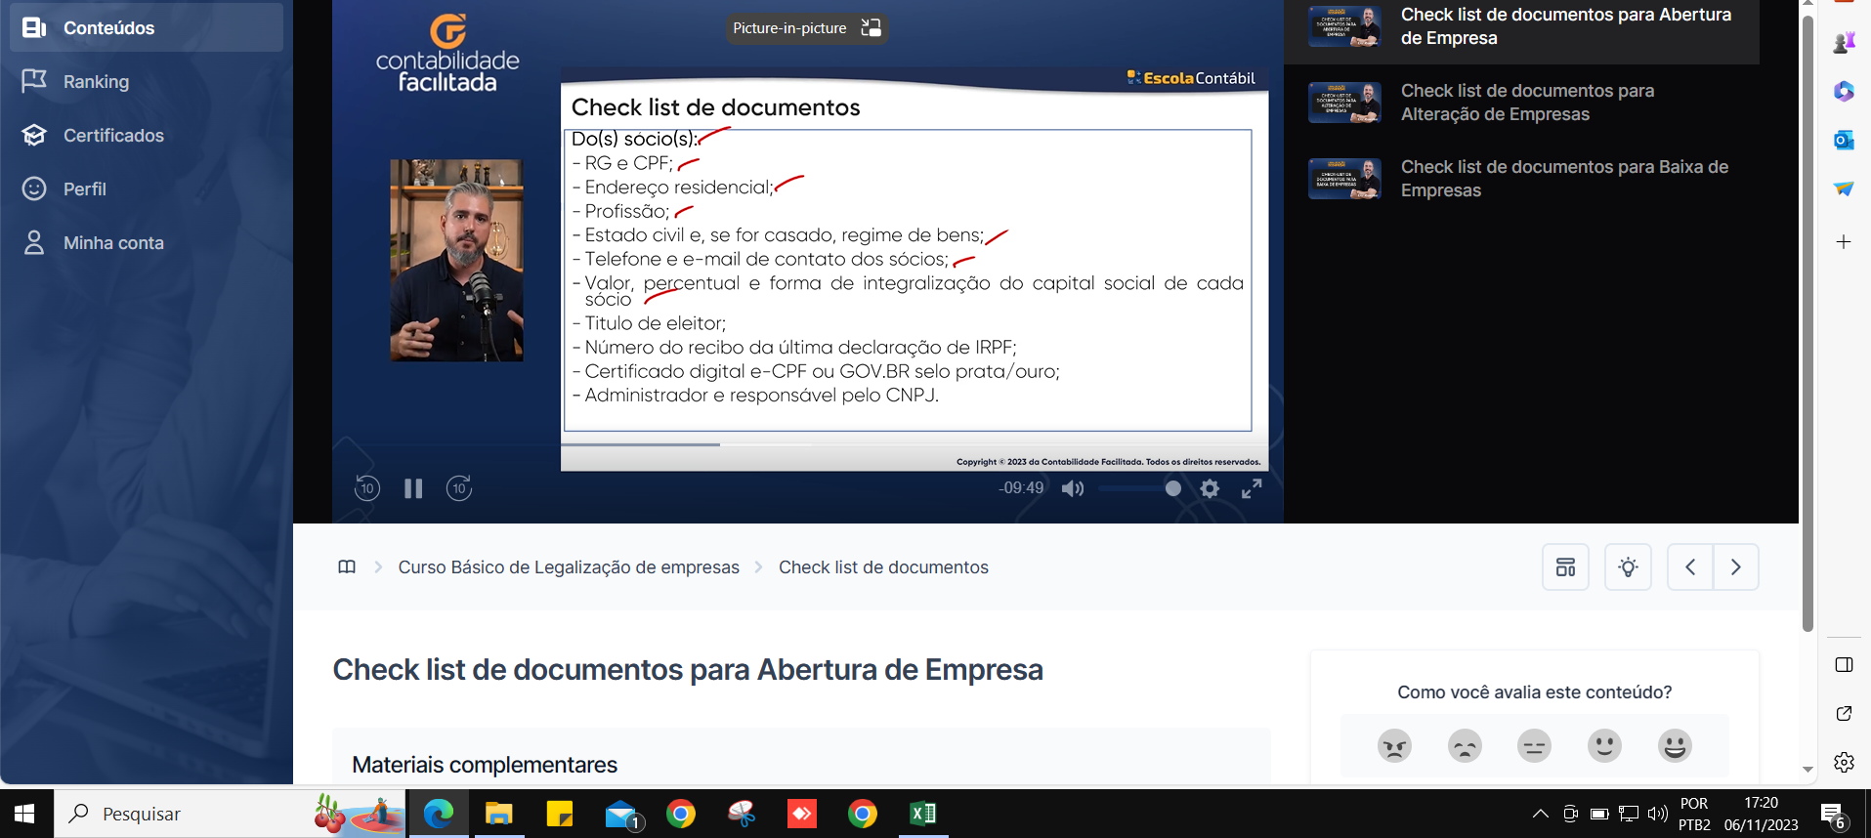
Task: Rate content with the sad face
Action: point(1465,746)
